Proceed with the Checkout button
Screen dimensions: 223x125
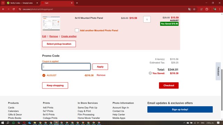(x=169, y=85)
